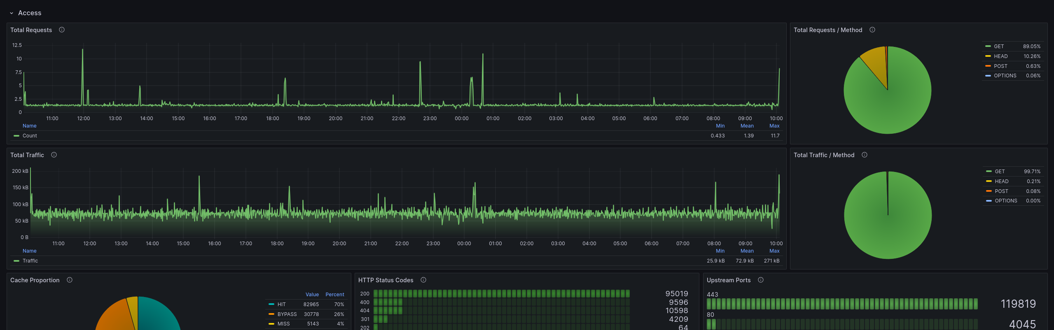Click info icon next to Total Requests / Method
The width and height of the screenshot is (1054, 330).
872,30
